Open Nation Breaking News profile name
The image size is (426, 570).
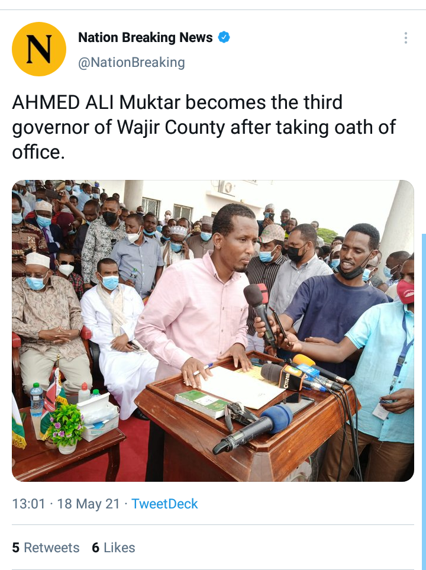tap(146, 37)
